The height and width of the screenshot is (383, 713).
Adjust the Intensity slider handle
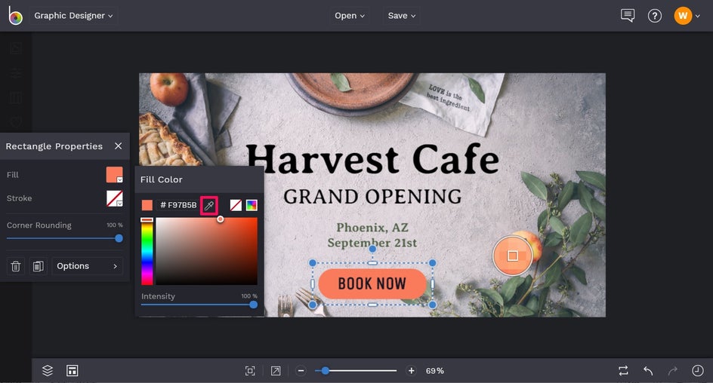pos(254,305)
